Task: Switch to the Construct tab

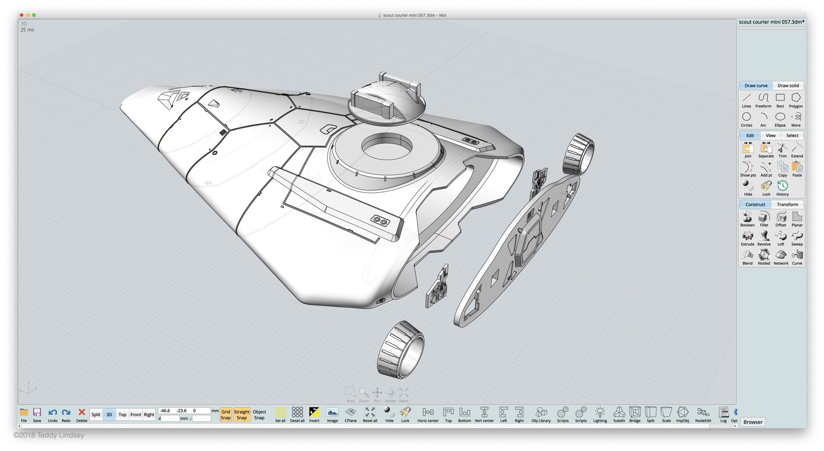Action: coord(755,205)
